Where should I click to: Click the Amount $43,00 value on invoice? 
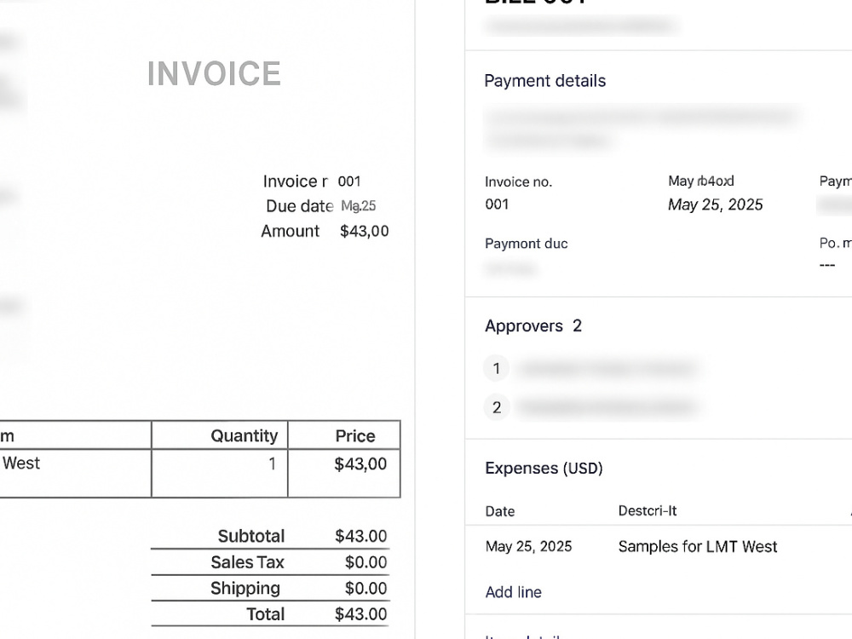364,232
